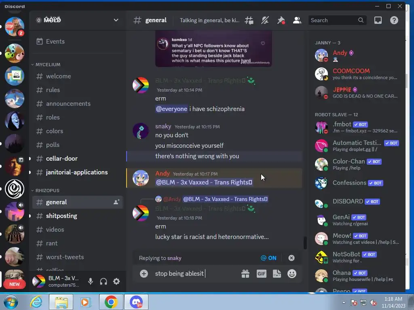Viewport: 414px width, 310px height.
Task: Select .fmbot in member list
Action: pos(357,127)
